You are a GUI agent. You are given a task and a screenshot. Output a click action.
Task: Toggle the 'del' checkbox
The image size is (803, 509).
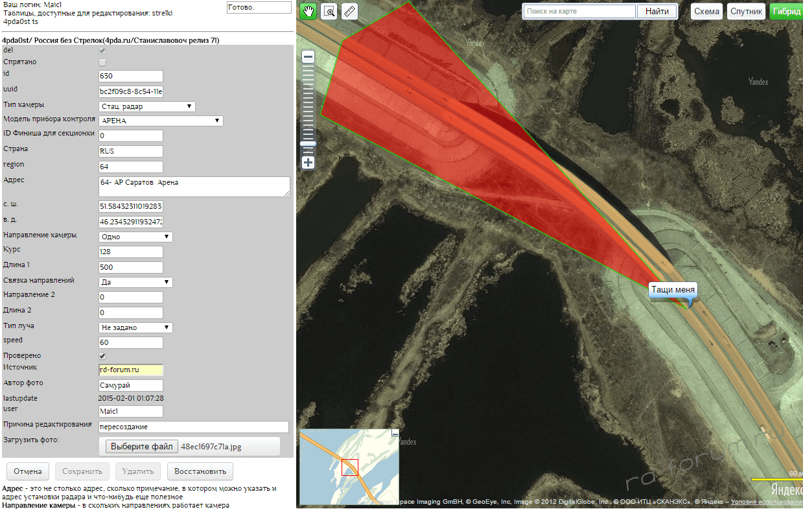102,51
